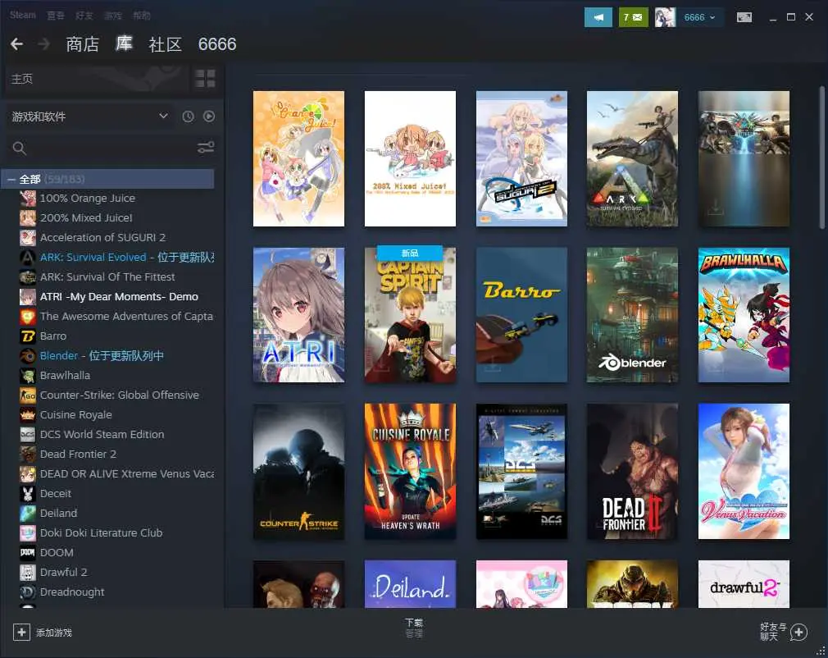
Task: Click the 添加游戏 button
Action: 43,632
